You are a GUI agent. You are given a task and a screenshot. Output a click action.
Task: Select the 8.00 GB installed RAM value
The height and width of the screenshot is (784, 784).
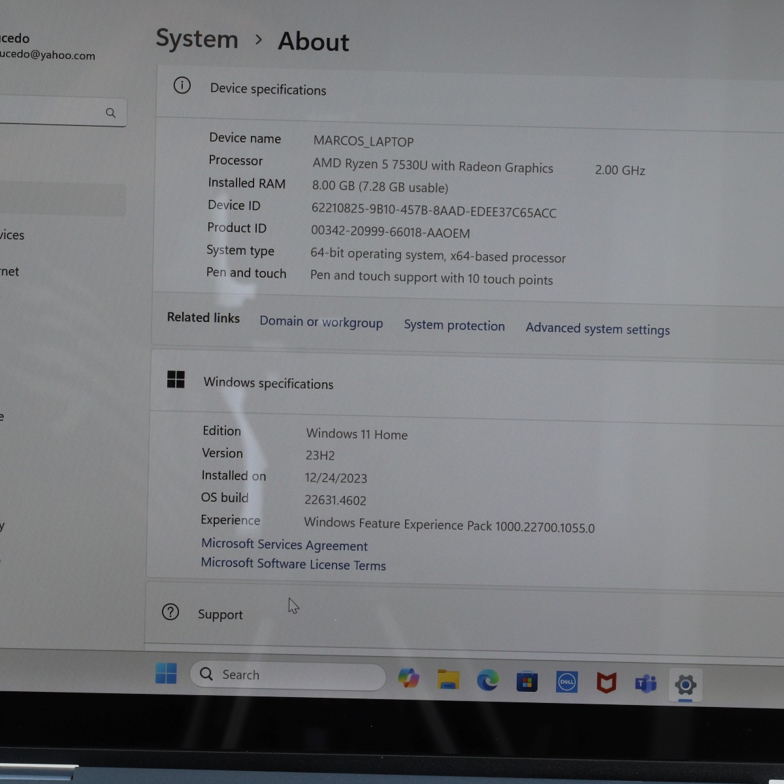pos(380,187)
